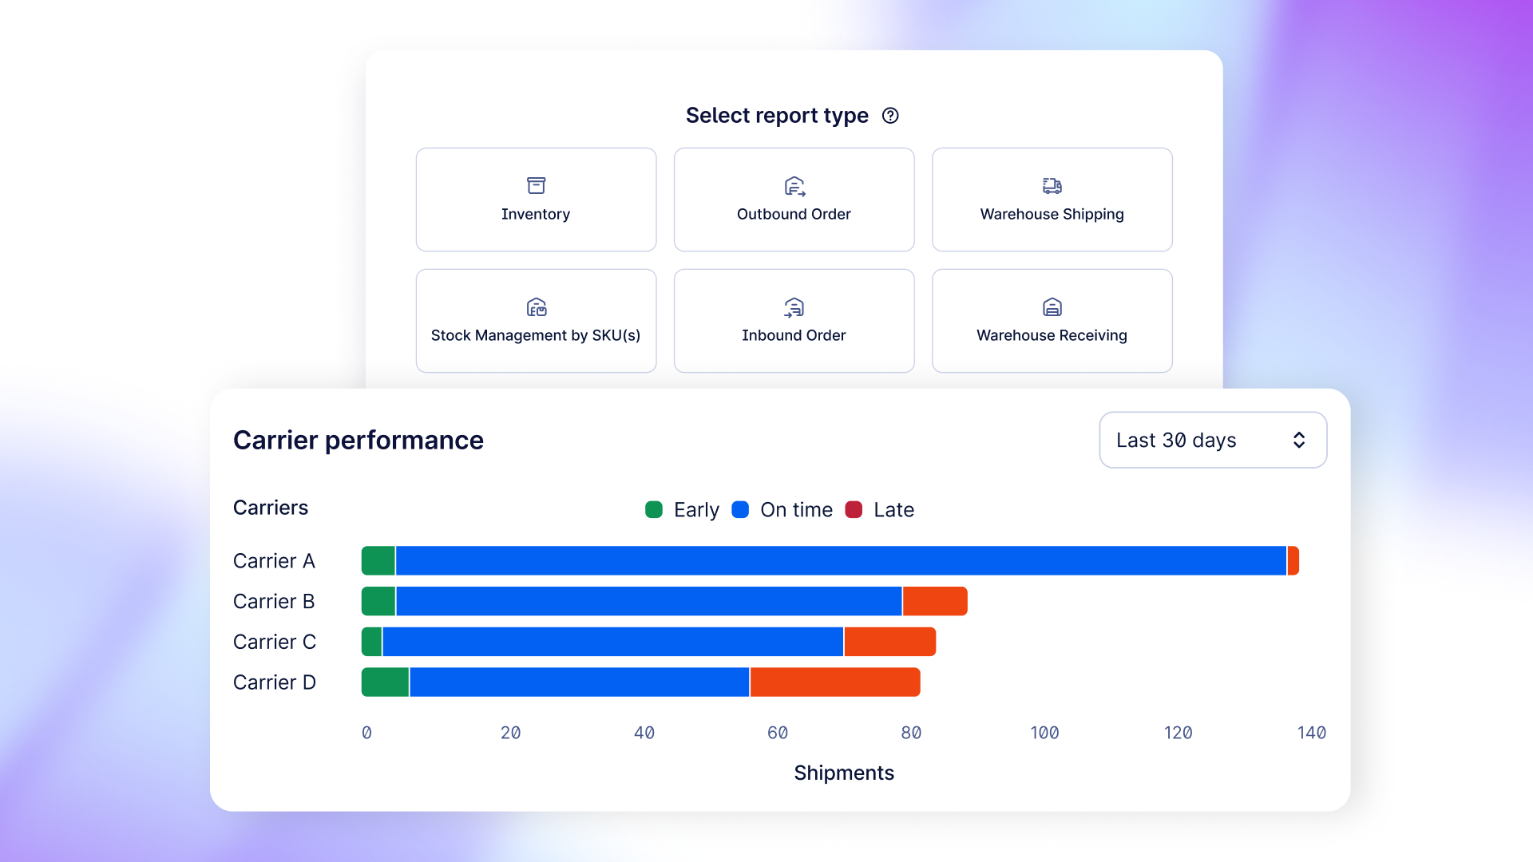1533x862 pixels.
Task: Click the Inventory box icon
Action: 536,185
